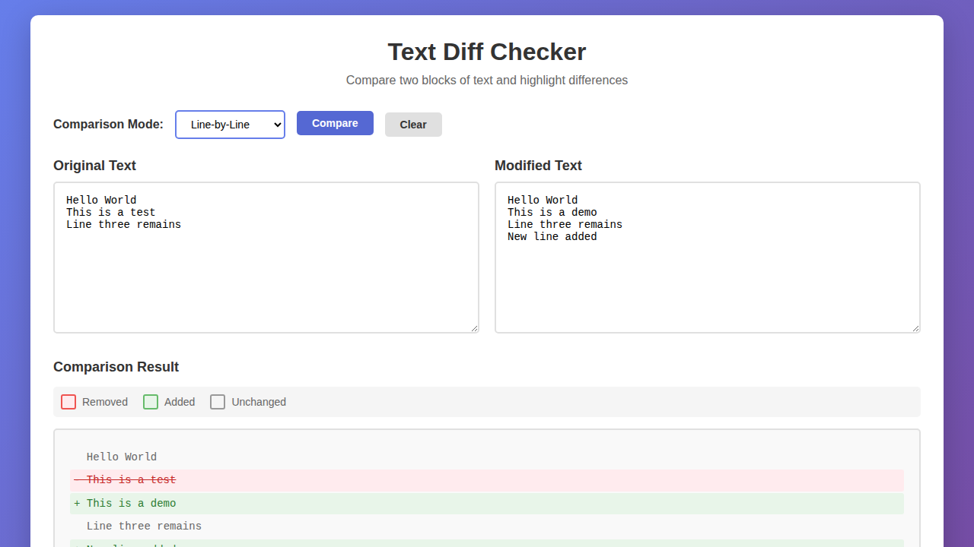Select Line-by-Line from the mode selector
The height and width of the screenshot is (547, 974).
click(230, 124)
